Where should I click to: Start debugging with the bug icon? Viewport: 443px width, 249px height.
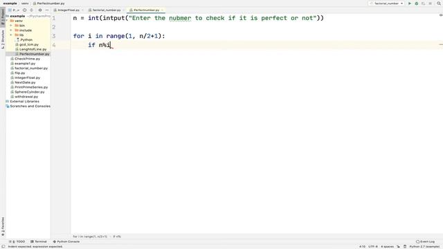[x=417, y=3]
